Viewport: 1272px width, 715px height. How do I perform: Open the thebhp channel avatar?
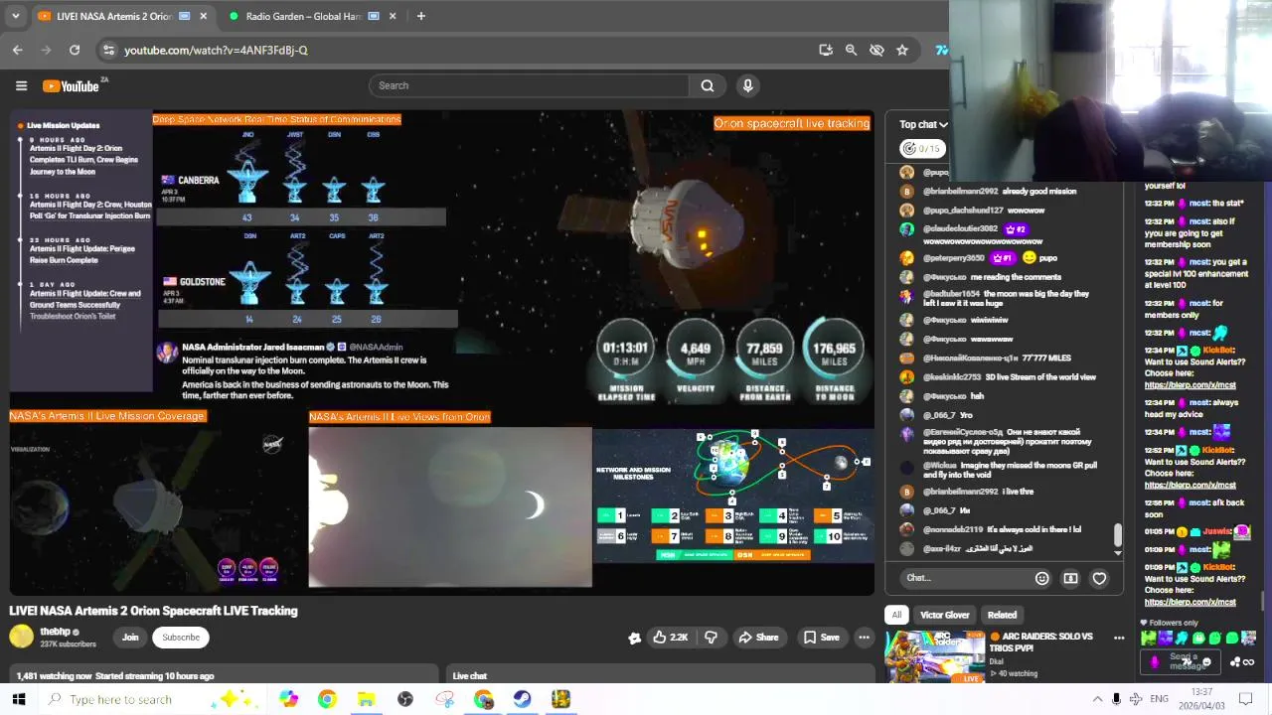(21, 637)
